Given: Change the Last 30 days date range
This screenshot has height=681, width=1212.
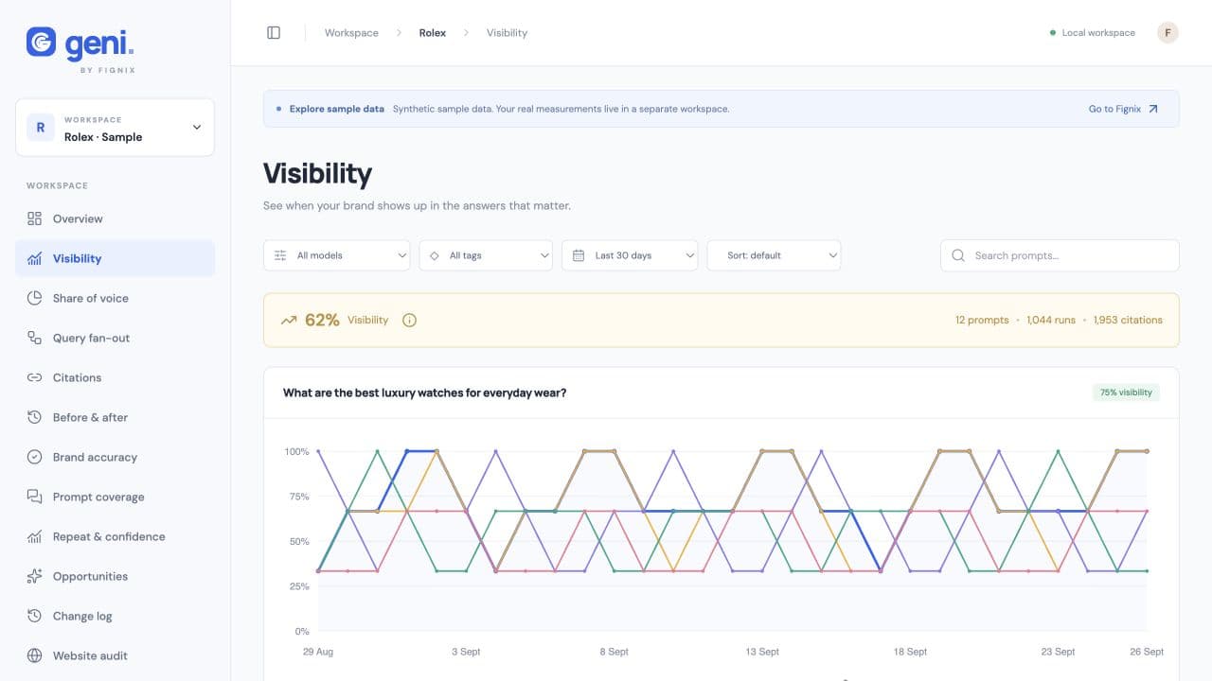Looking at the screenshot, I should coord(630,255).
